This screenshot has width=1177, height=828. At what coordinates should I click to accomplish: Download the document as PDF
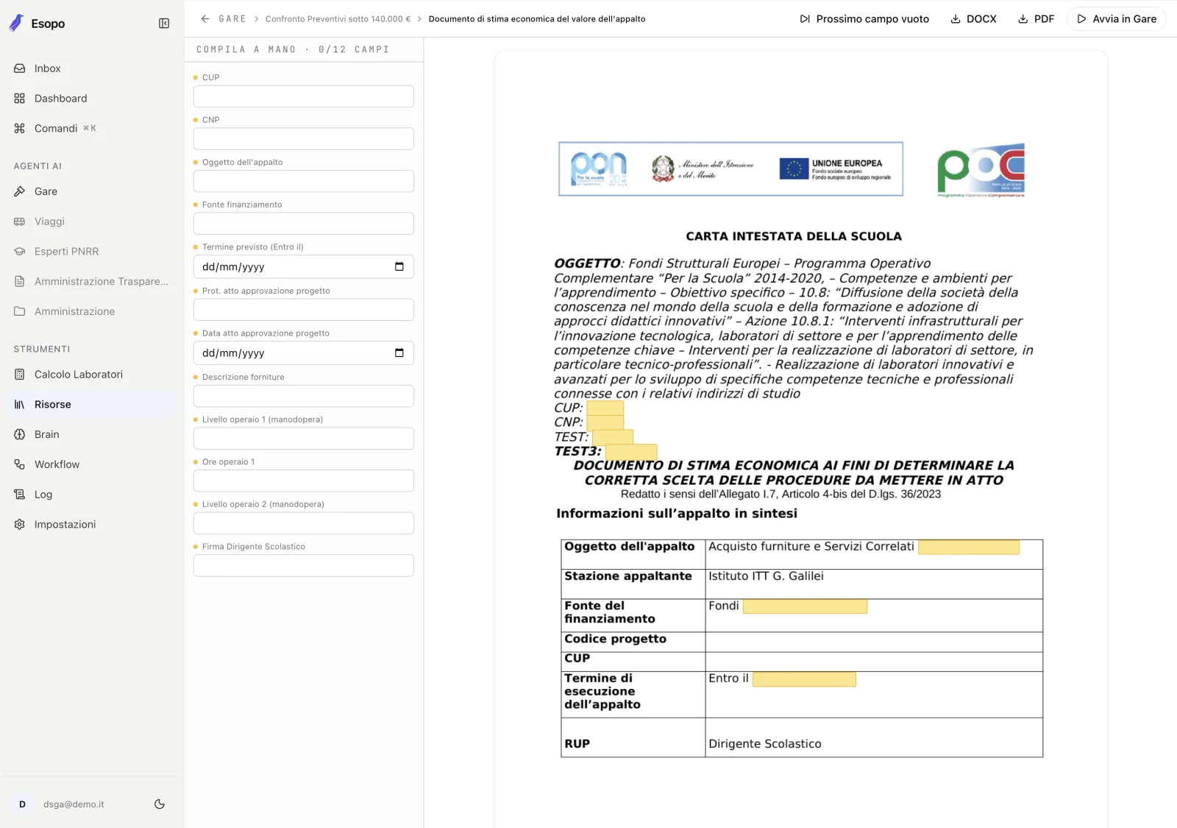coord(1036,19)
